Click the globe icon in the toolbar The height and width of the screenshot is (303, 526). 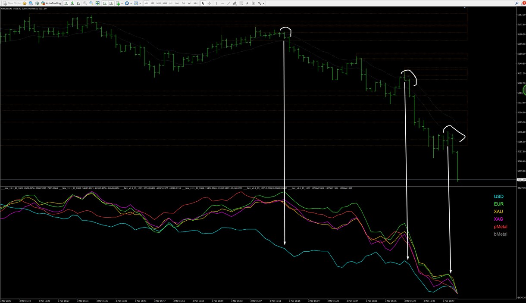coord(37,3)
